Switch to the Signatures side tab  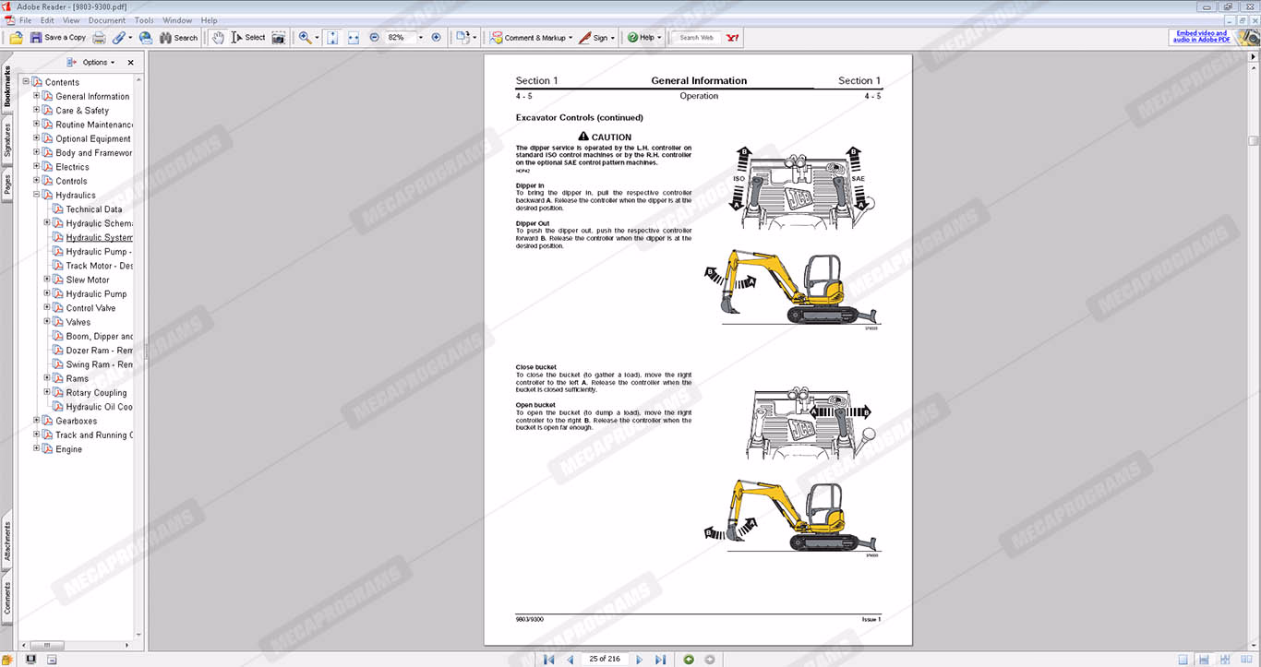point(7,141)
